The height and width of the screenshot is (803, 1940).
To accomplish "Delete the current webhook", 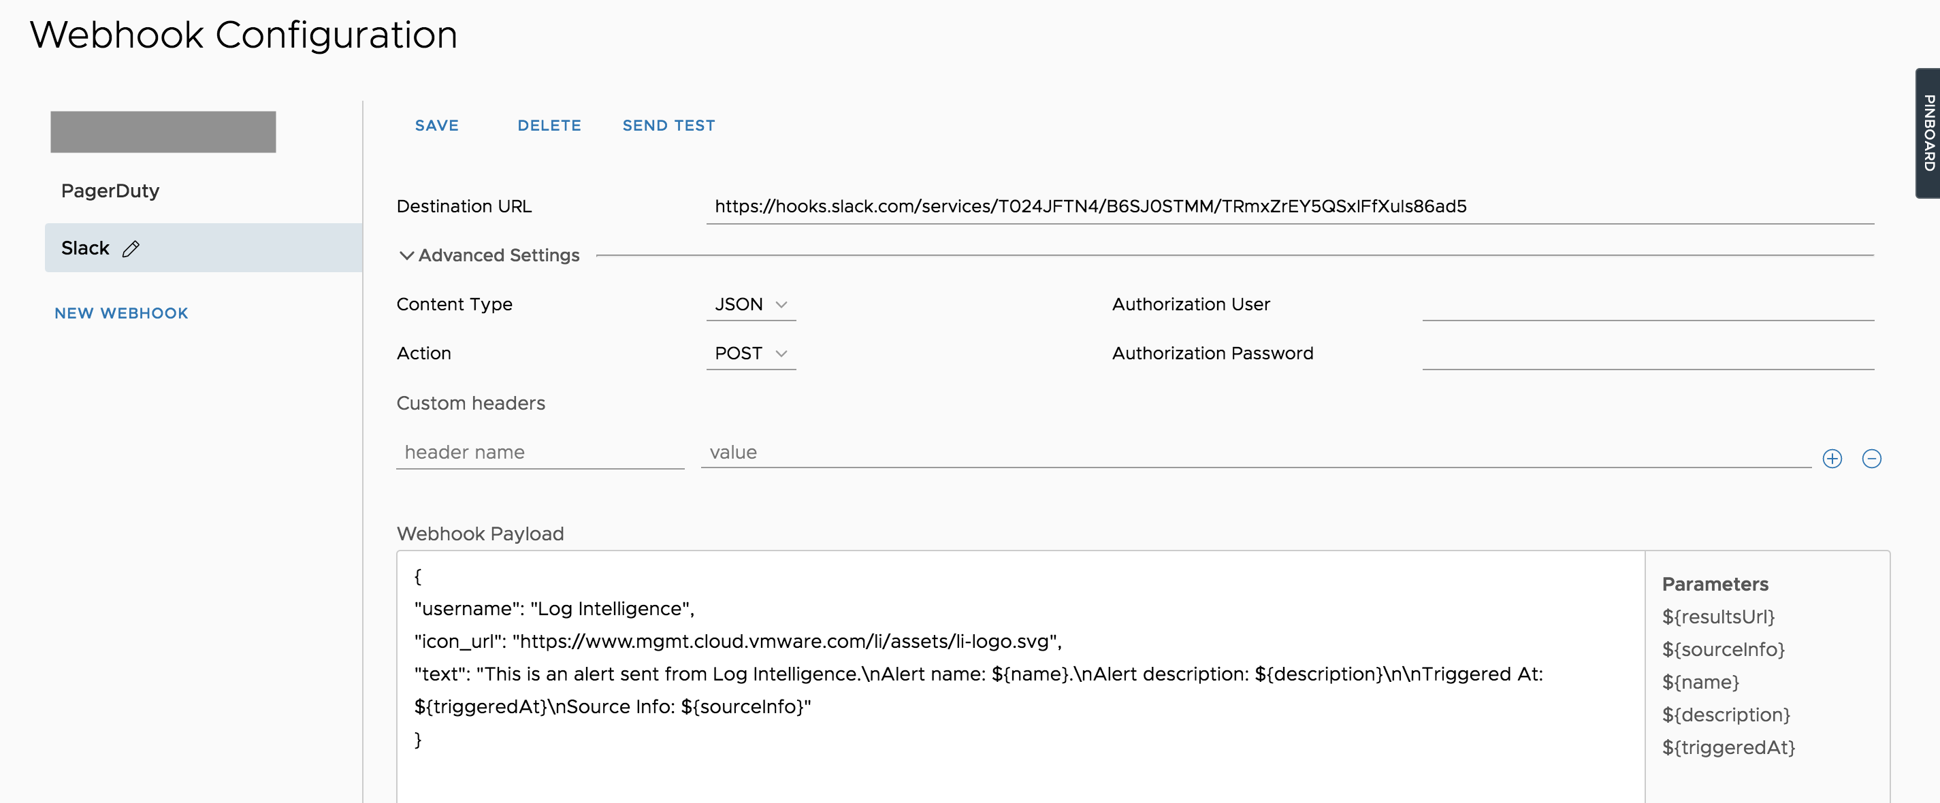I will coord(549,126).
